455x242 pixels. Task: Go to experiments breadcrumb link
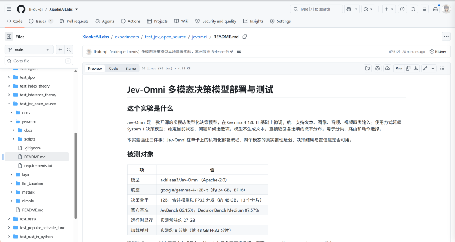coord(127,37)
